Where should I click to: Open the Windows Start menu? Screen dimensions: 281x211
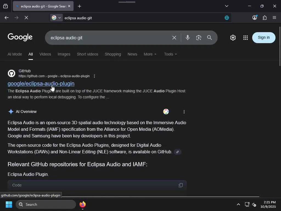point(9,204)
